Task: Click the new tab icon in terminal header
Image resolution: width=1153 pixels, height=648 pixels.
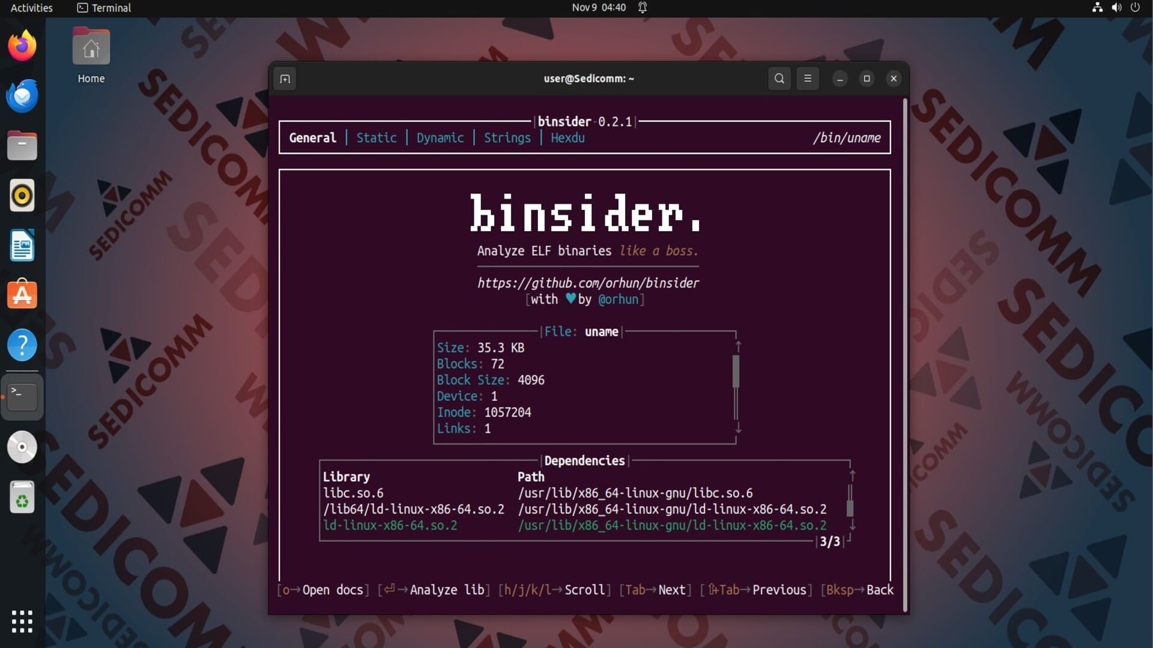Action: coord(285,79)
